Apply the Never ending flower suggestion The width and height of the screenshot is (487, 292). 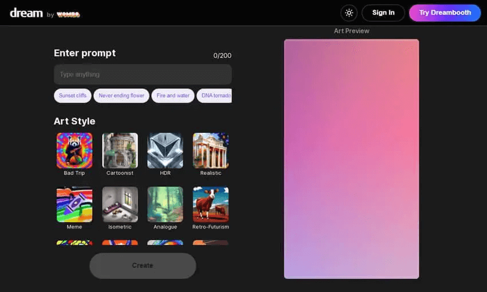[121, 96]
